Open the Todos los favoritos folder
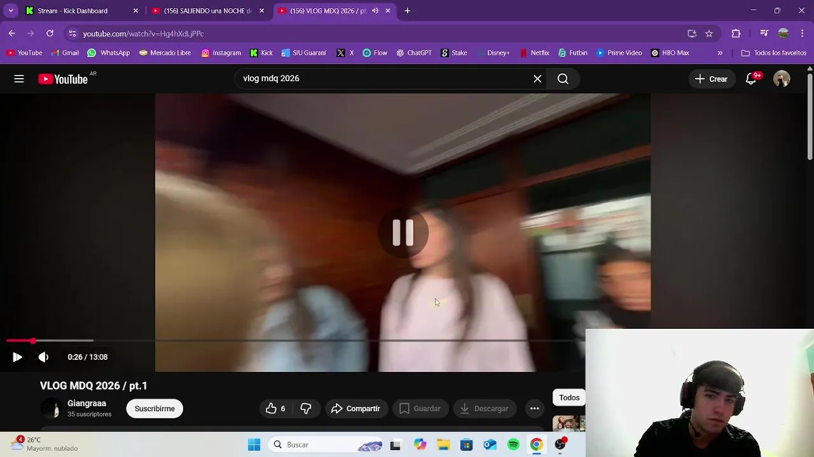 774,53
